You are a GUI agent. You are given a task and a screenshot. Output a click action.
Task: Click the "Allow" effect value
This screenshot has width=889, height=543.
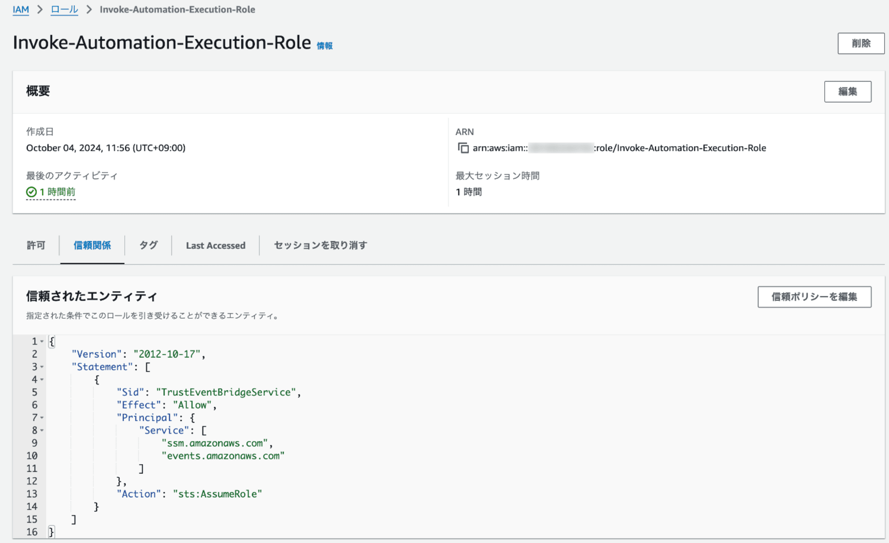pyautogui.click(x=192, y=405)
